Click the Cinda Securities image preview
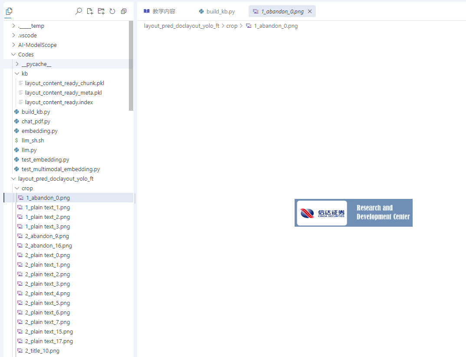This screenshot has height=357, width=466. (353, 213)
